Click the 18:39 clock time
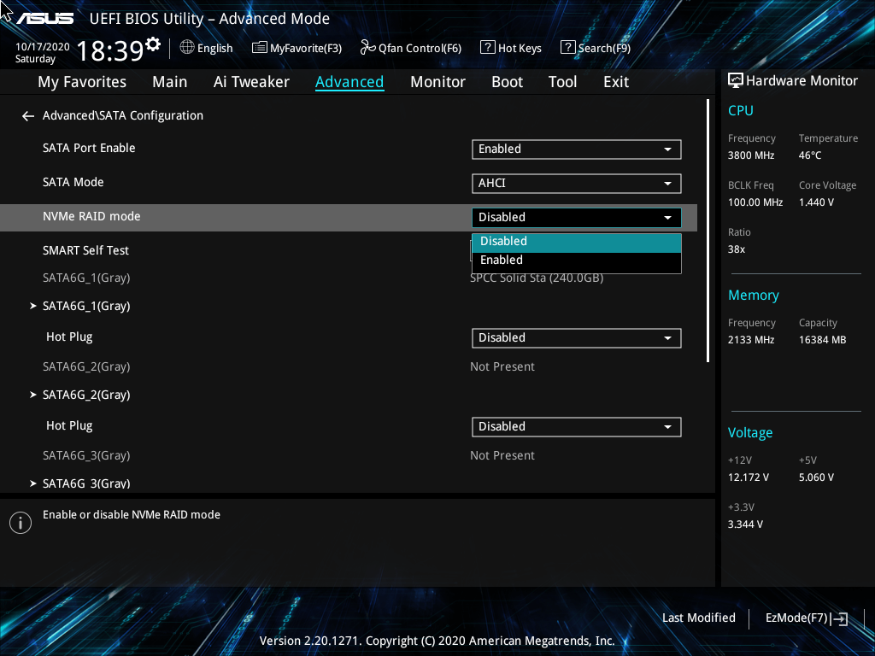This screenshot has height=656, width=875. pos(110,50)
